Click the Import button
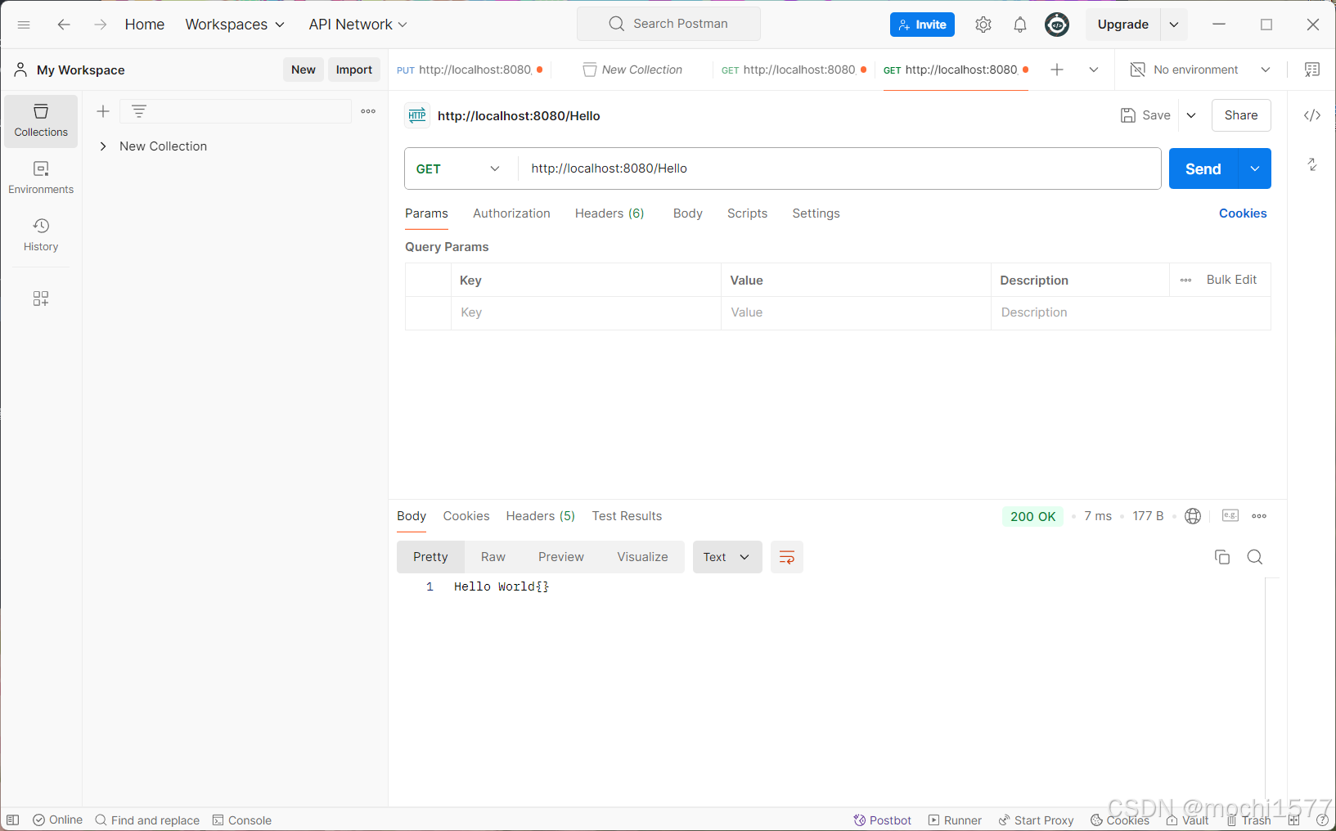 point(354,70)
